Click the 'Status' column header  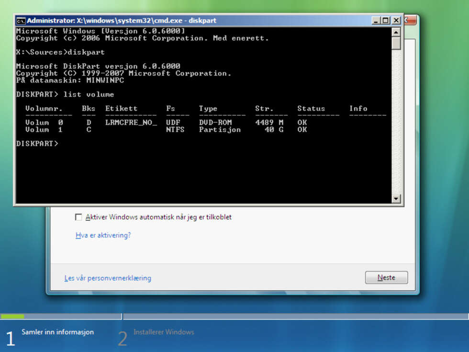pos(311,108)
